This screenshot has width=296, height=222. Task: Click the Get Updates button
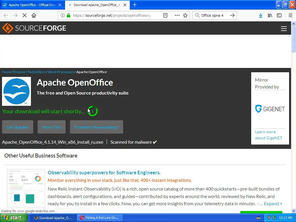point(18,127)
